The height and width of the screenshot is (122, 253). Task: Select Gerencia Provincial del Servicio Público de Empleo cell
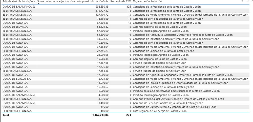pos(178,99)
